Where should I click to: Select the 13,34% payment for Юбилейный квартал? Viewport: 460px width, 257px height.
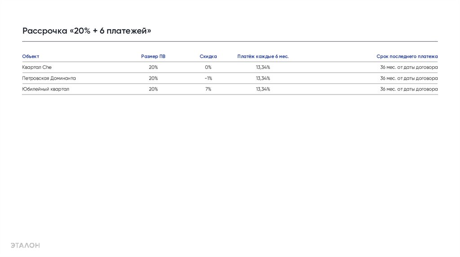[x=263, y=89]
